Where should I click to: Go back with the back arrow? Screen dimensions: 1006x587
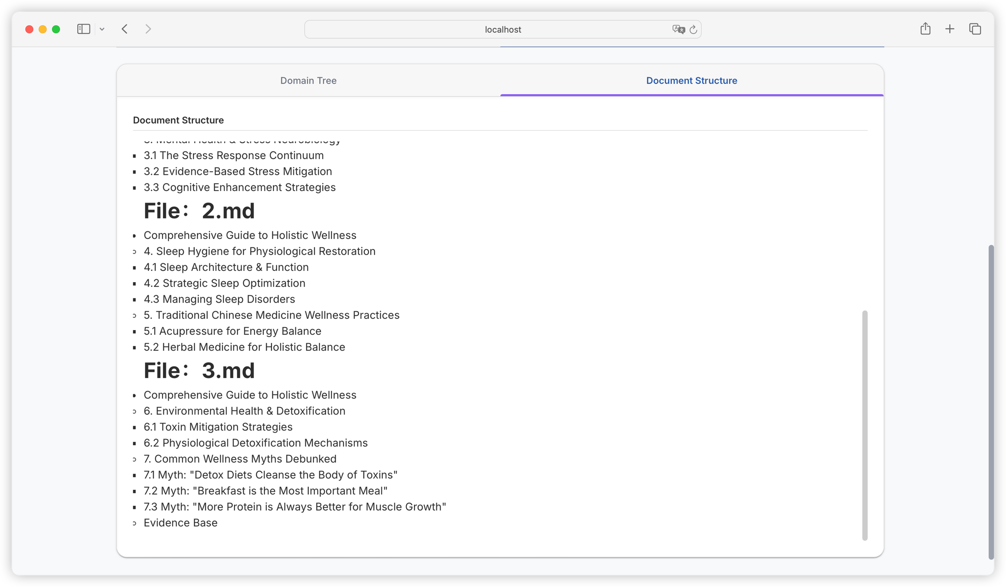click(125, 29)
